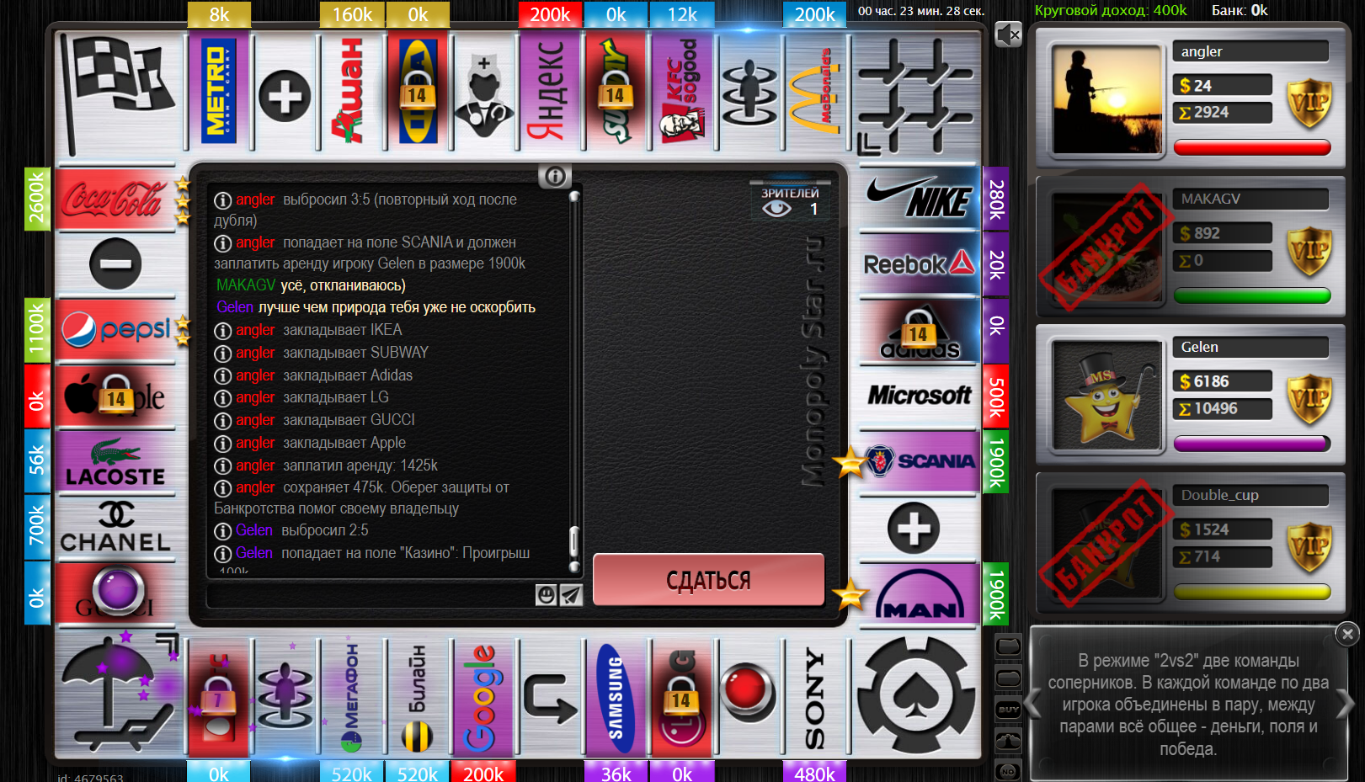Select the bottom-row turn arrow field

pos(549,697)
